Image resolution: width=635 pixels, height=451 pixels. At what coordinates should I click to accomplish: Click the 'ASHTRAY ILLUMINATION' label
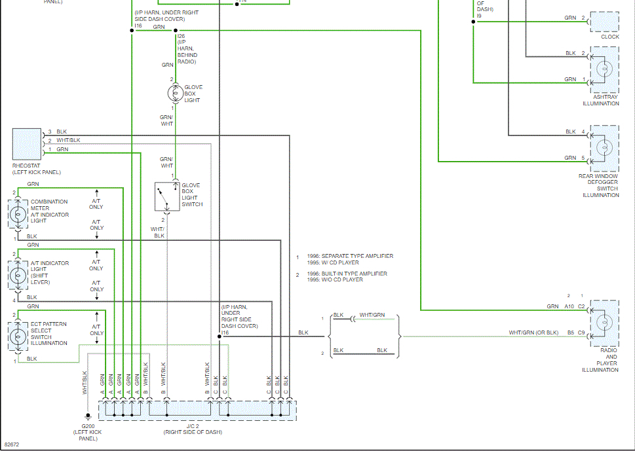point(601,100)
